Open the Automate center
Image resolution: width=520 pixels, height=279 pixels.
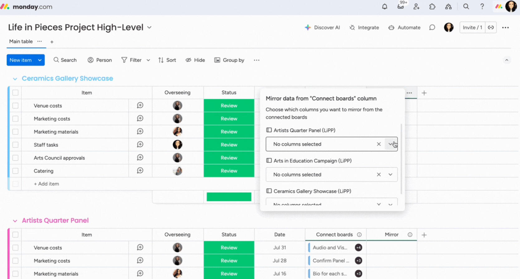404,27
